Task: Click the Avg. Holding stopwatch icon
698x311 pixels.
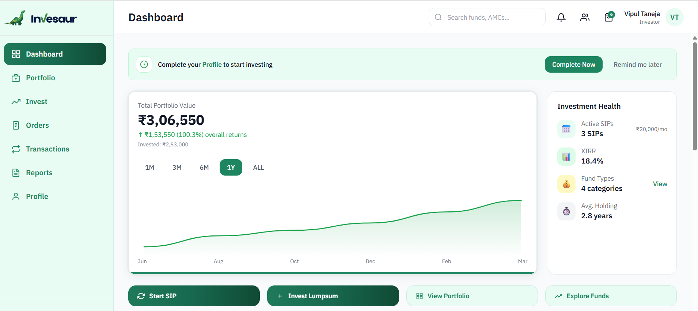Action: [566, 211]
